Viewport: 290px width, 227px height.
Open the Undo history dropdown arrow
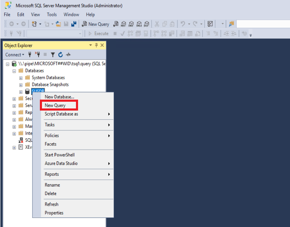click(x=189, y=24)
